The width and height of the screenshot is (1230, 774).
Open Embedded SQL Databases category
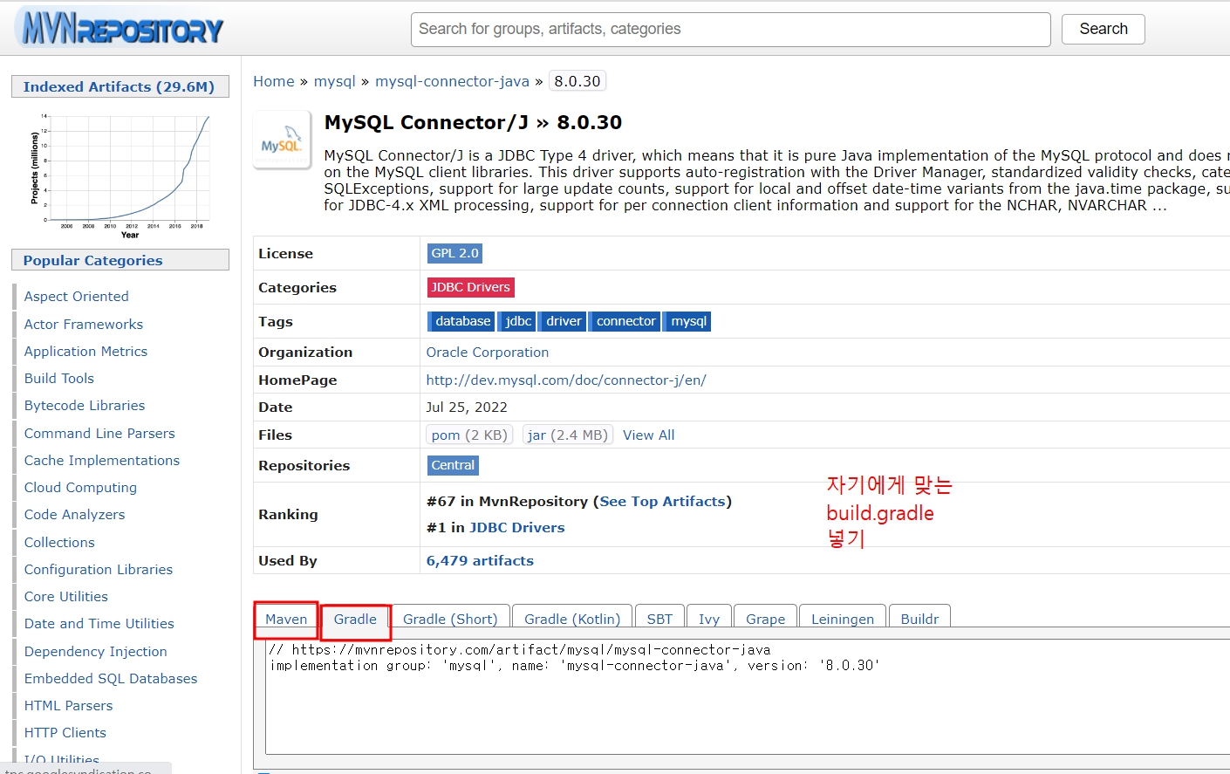(x=111, y=679)
